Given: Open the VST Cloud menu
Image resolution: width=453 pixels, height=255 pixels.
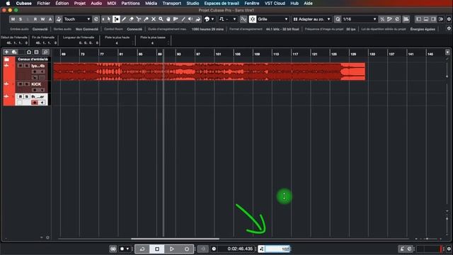Looking at the screenshot, I should 275,3.
